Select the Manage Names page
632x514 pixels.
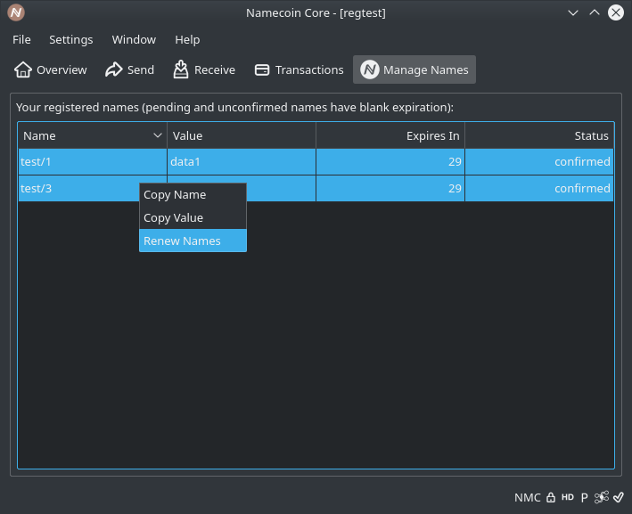414,69
